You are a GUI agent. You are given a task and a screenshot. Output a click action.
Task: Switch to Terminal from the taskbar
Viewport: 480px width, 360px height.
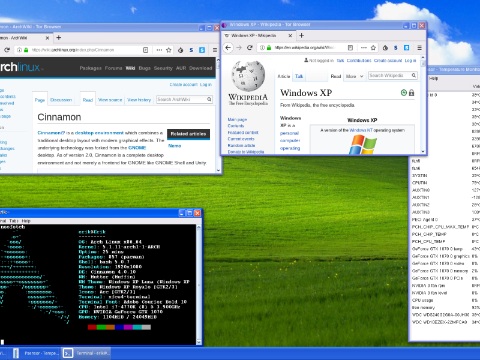pyautogui.click(x=86, y=353)
